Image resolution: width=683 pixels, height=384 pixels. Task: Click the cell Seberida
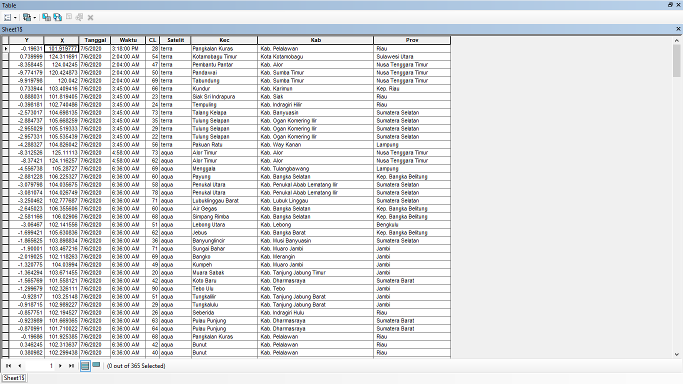224,312
